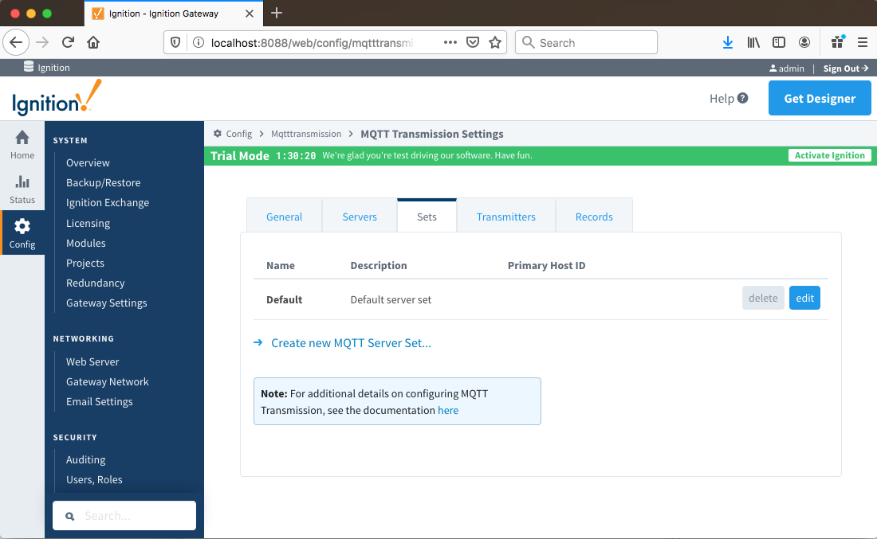Screen dimensions: 877x539
Task: Open the Firefox hamburger menu
Action: 863,42
